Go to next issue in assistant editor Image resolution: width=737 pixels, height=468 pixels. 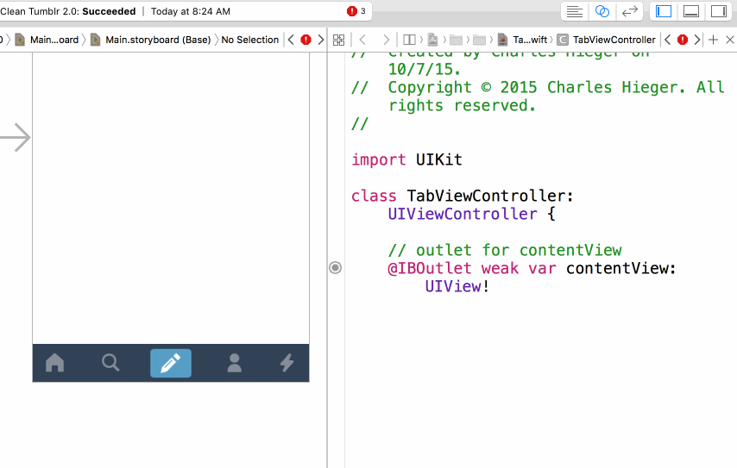click(697, 40)
